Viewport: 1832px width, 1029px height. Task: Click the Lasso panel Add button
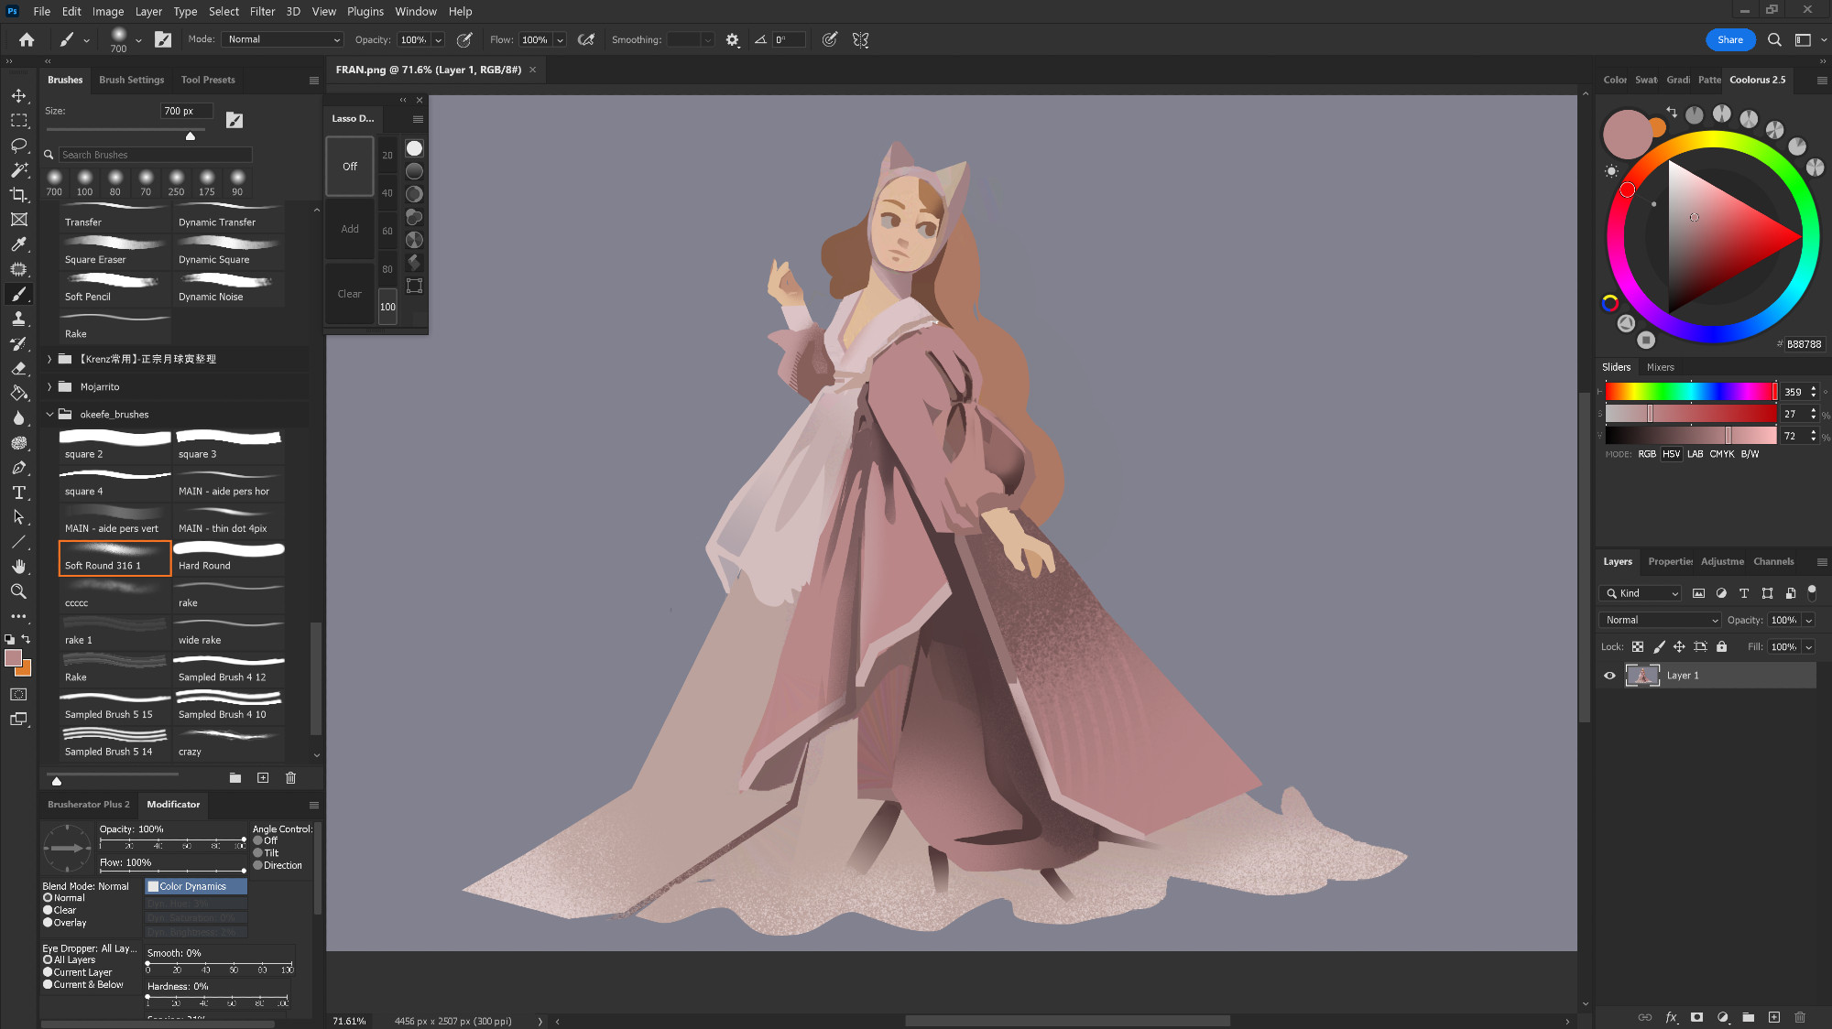click(350, 229)
